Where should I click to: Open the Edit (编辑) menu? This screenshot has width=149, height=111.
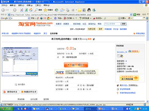[13, 5]
